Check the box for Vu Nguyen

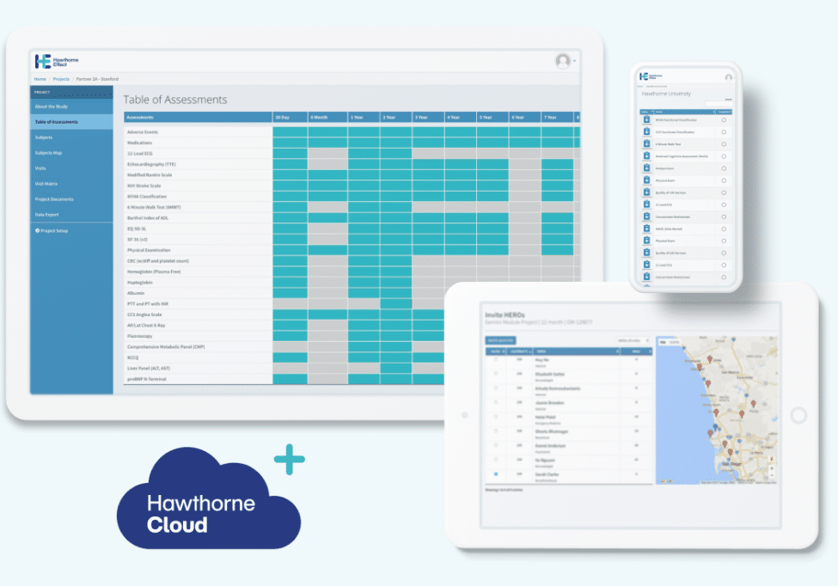pyautogui.click(x=495, y=460)
